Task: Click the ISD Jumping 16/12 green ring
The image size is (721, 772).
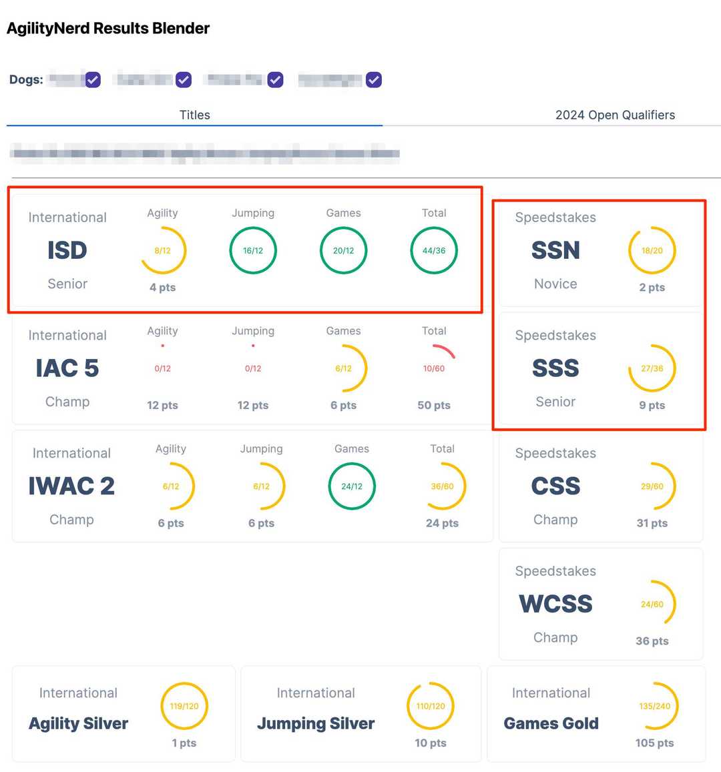Action: (253, 251)
